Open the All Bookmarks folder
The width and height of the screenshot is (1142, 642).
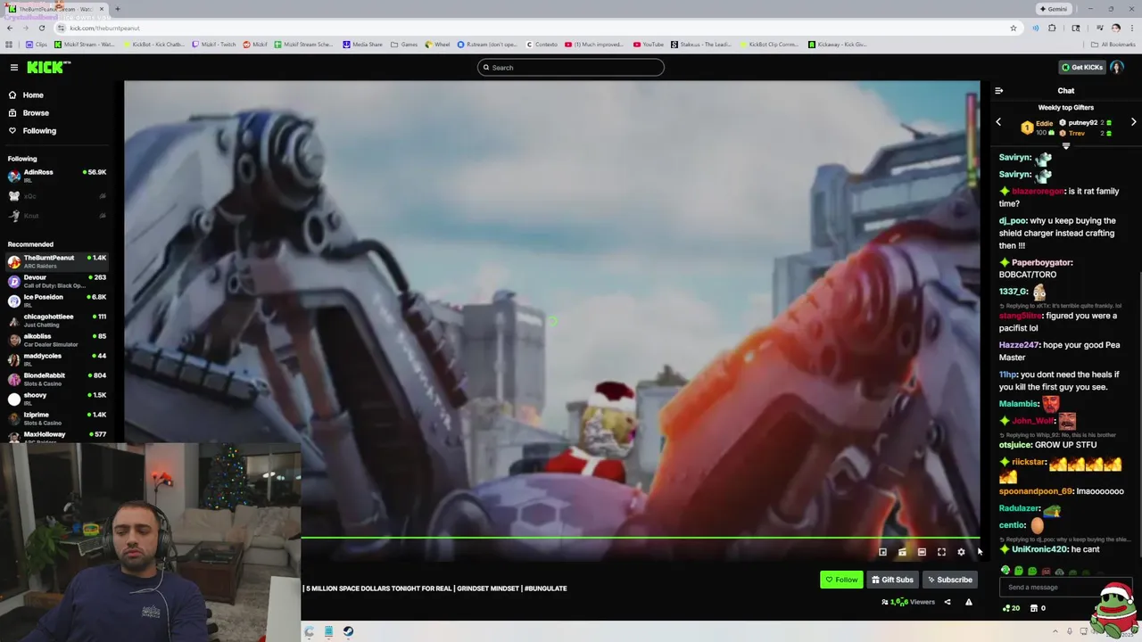(1113, 44)
